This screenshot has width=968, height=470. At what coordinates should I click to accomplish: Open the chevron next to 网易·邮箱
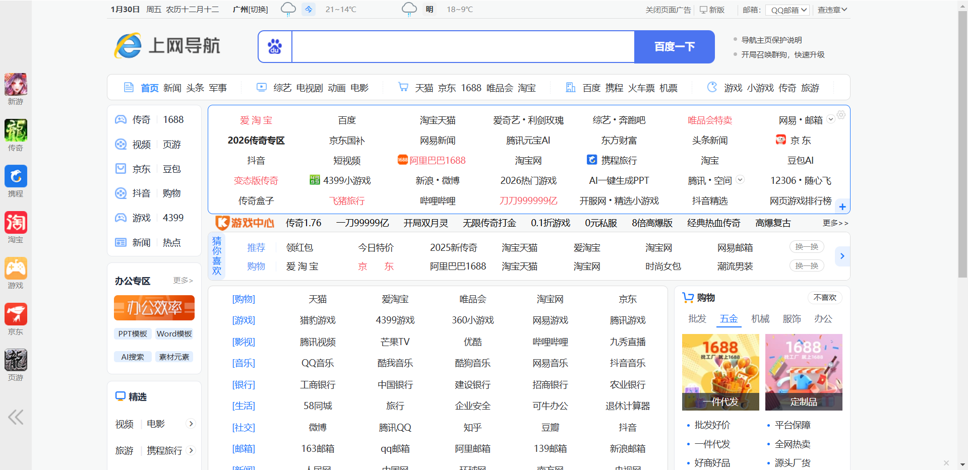[831, 120]
